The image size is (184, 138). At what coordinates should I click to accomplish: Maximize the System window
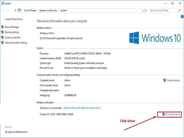point(172,3)
